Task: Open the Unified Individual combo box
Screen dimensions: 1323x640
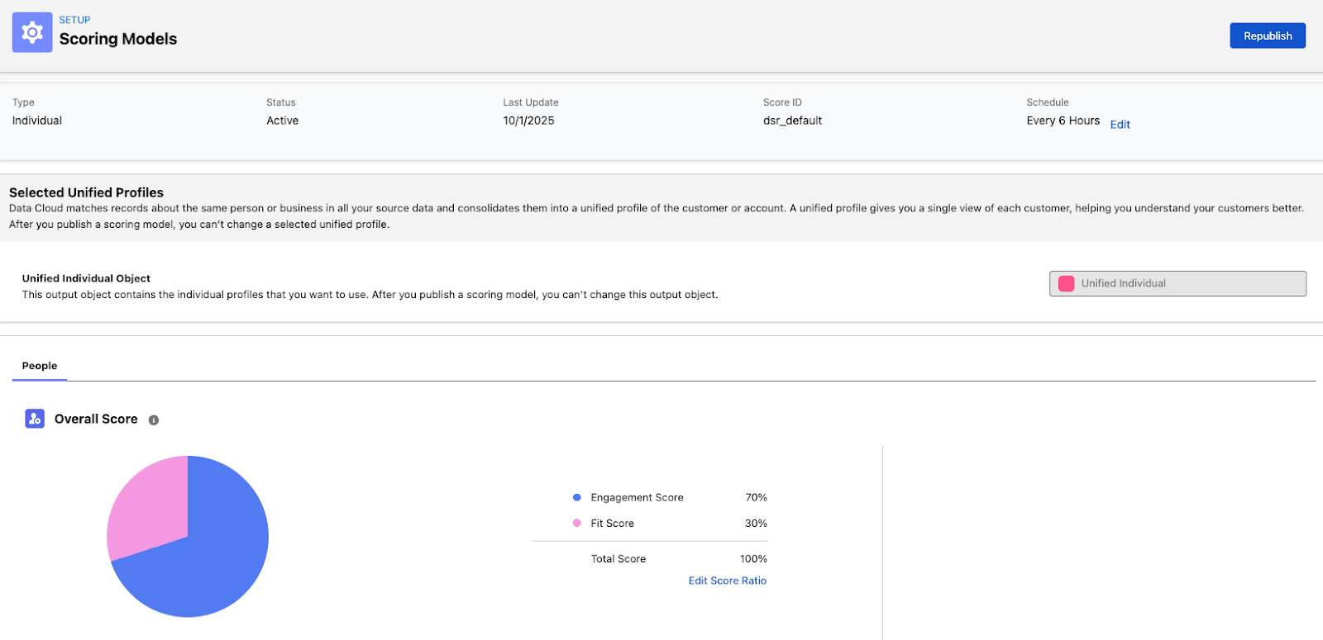Action: (1177, 283)
